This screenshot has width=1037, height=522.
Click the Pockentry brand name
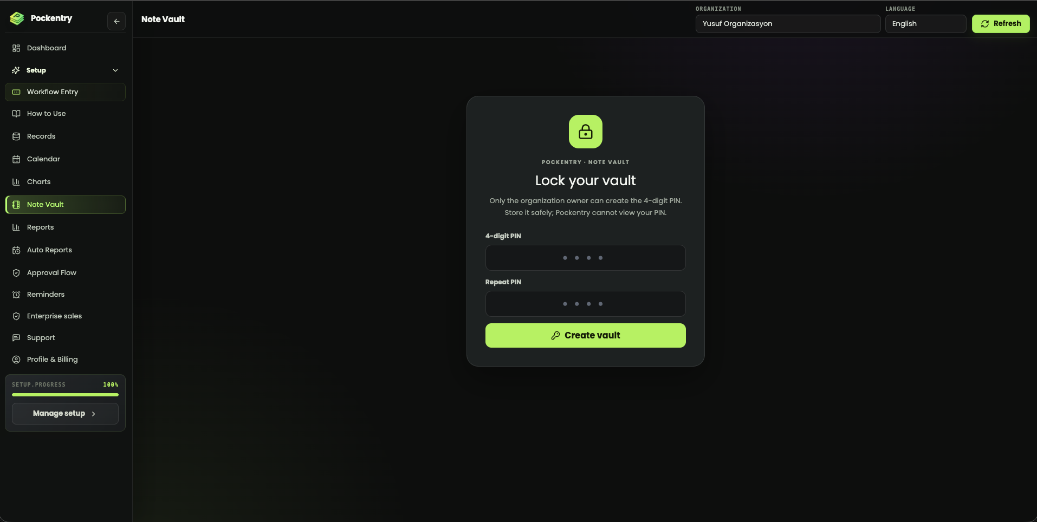[51, 18]
